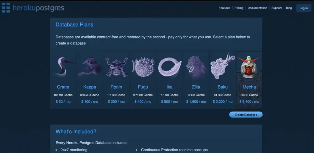Visit the Support page

276,8
